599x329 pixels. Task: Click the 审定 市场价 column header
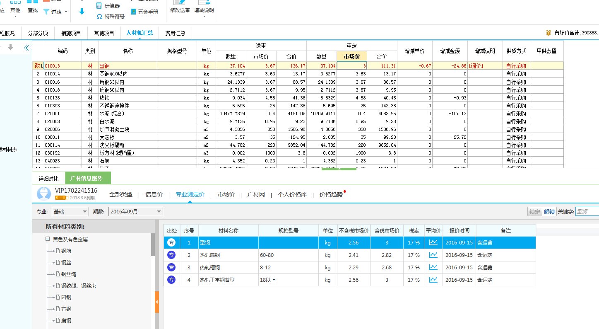352,56
